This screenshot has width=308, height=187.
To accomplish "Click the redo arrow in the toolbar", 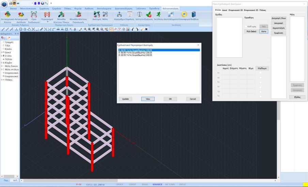I will coord(137,29).
